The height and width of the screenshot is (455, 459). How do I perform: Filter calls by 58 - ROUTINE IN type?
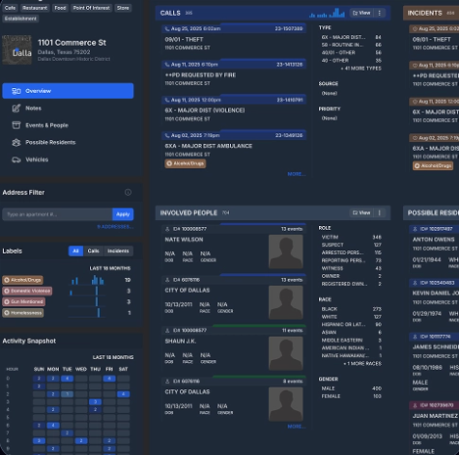(351, 45)
